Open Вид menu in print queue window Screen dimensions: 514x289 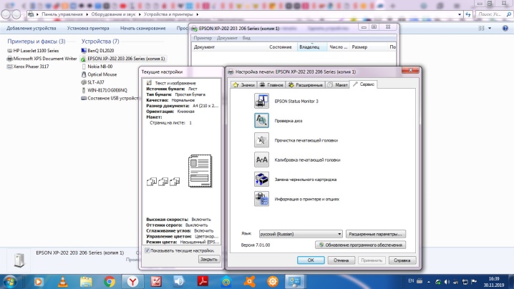[x=246, y=38]
